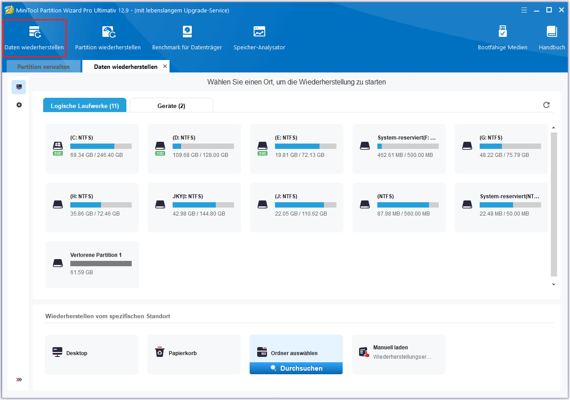570x400 pixels.
Task: Close the Daten wiederherstellen tab
Action: tap(165, 66)
